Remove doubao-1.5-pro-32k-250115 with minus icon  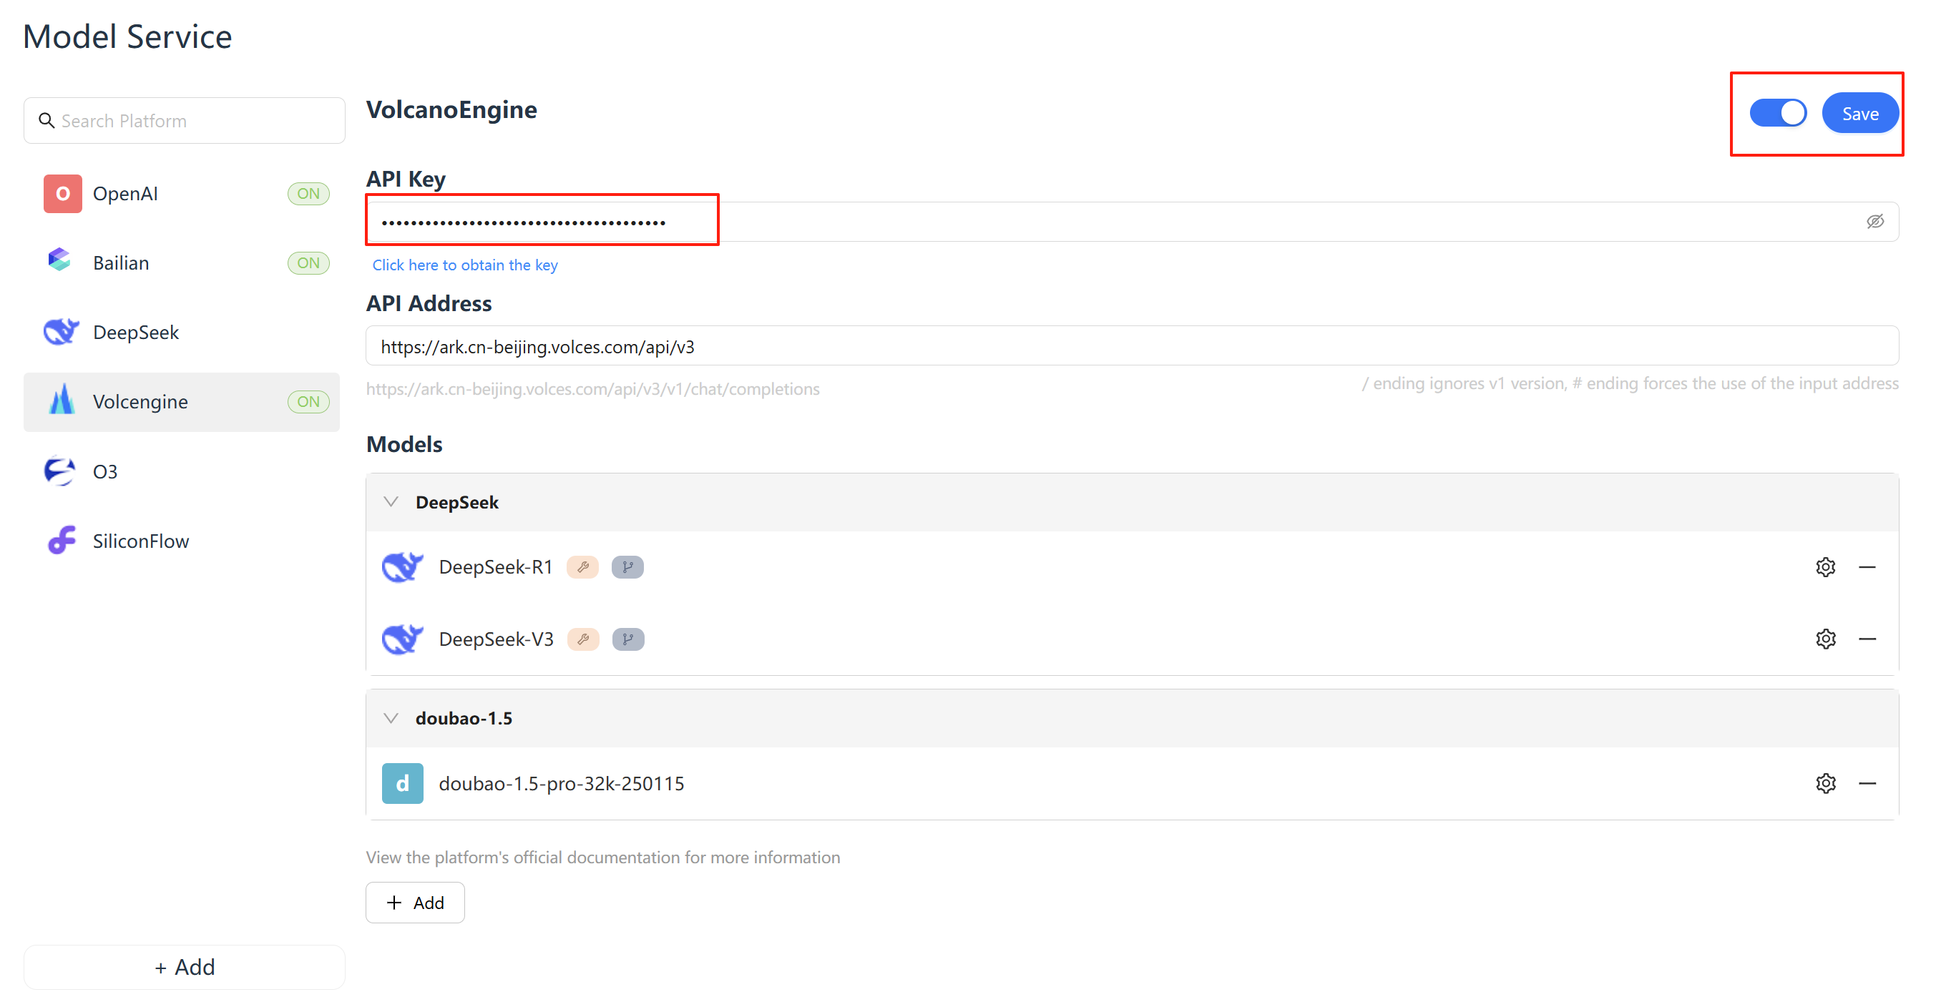coord(1867,783)
